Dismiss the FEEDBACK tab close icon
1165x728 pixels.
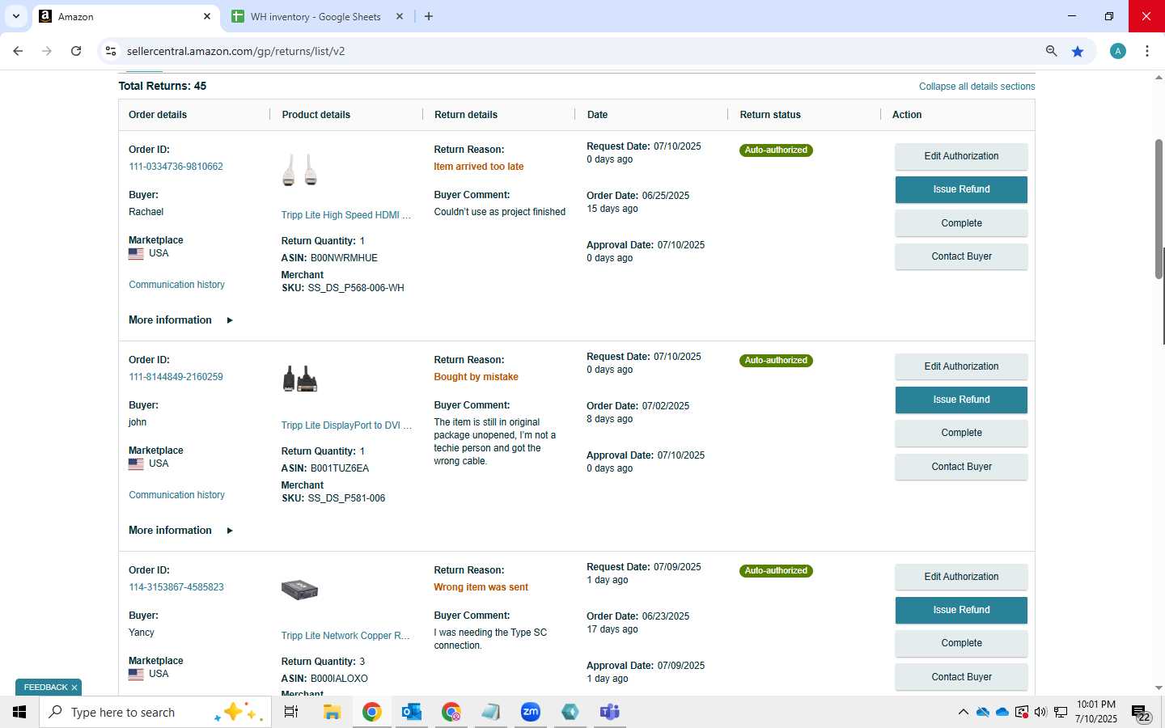[x=74, y=688]
